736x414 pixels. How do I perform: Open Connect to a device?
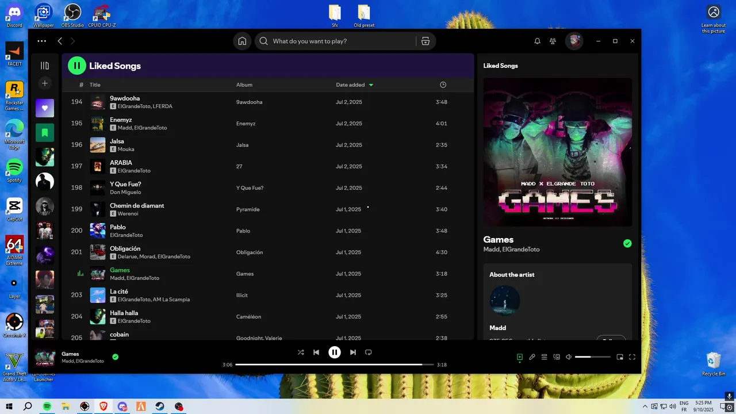click(557, 357)
